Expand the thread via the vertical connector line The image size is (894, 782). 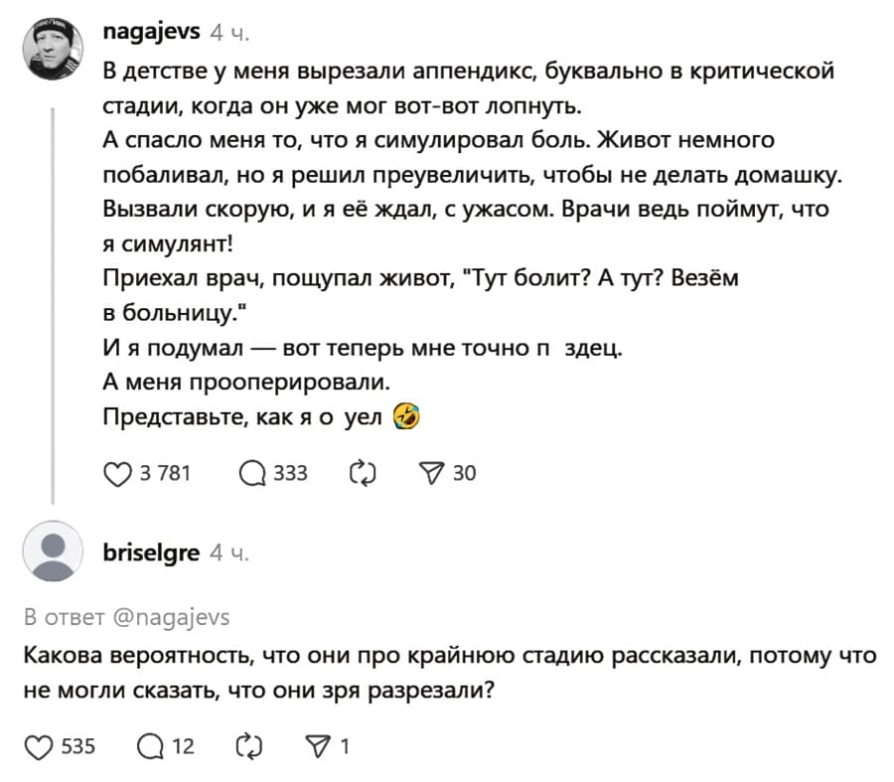pos(54,298)
